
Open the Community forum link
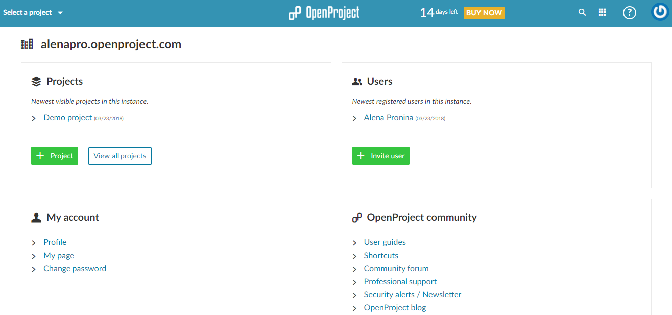(x=396, y=268)
